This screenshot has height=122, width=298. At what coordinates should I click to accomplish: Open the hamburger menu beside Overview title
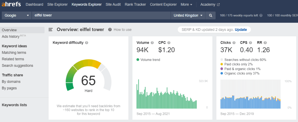click(51, 30)
